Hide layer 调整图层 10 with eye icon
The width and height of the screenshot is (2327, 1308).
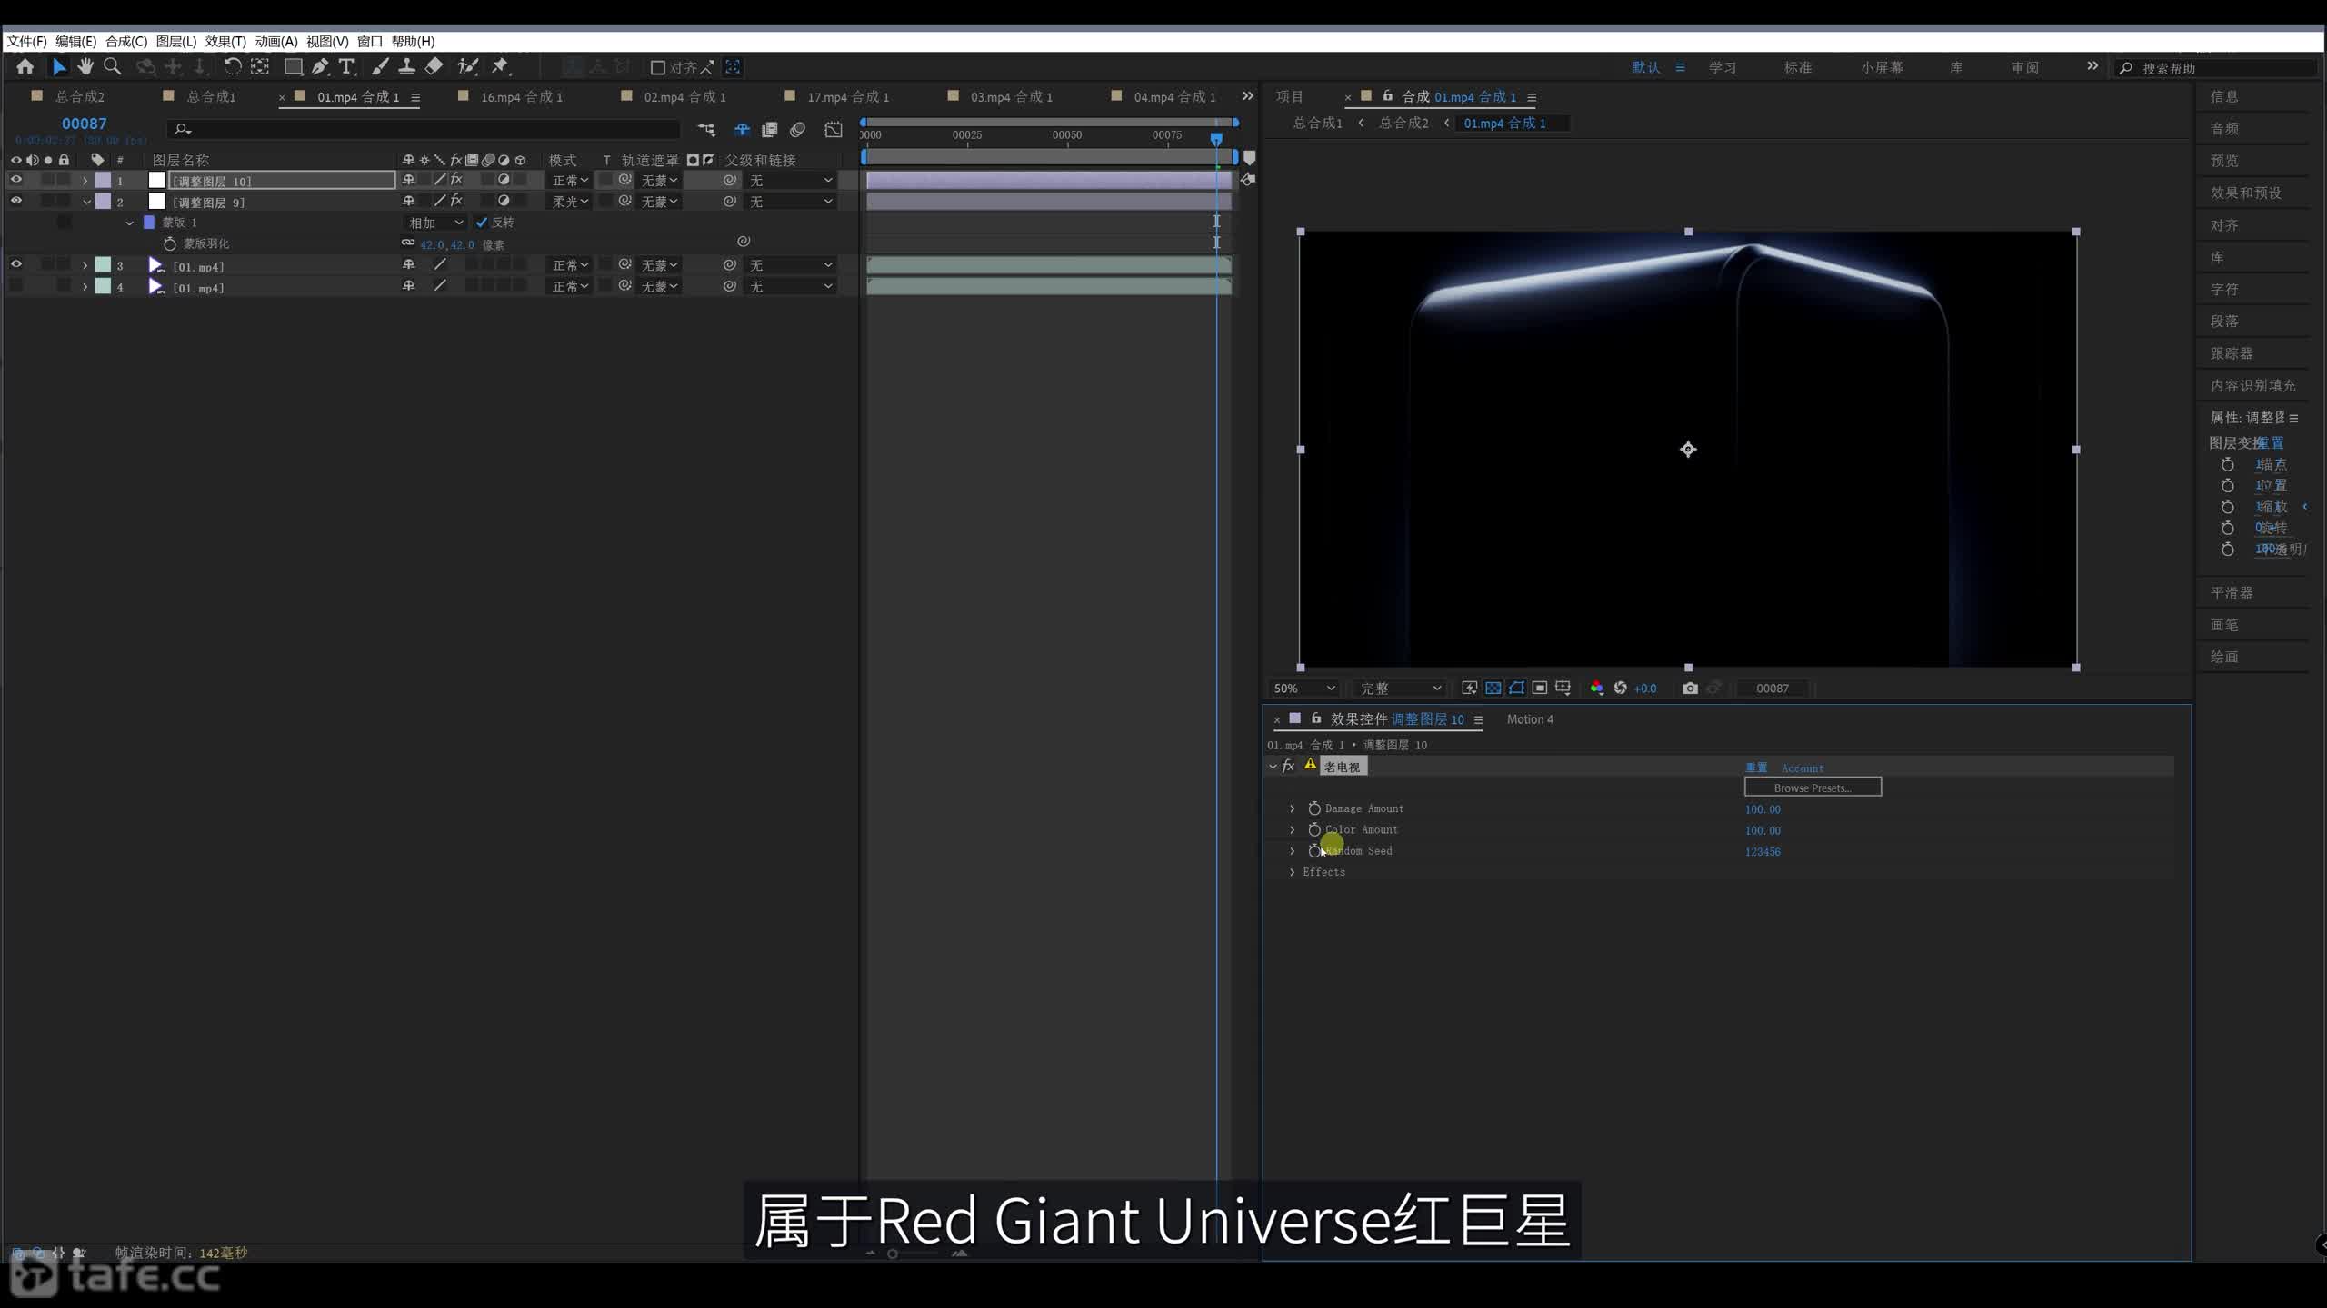(x=15, y=180)
